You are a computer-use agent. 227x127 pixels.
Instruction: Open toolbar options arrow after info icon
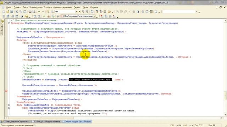[x=112, y=13]
